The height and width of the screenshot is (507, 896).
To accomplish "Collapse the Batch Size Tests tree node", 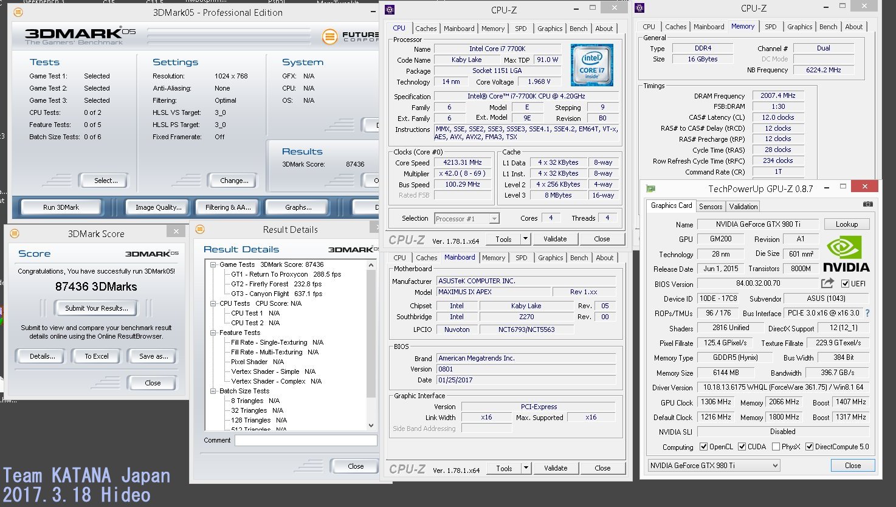I will [x=213, y=391].
